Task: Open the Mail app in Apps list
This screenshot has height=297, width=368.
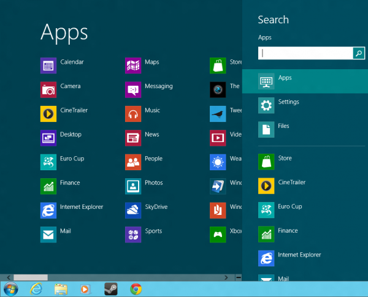Action: pos(48,235)
